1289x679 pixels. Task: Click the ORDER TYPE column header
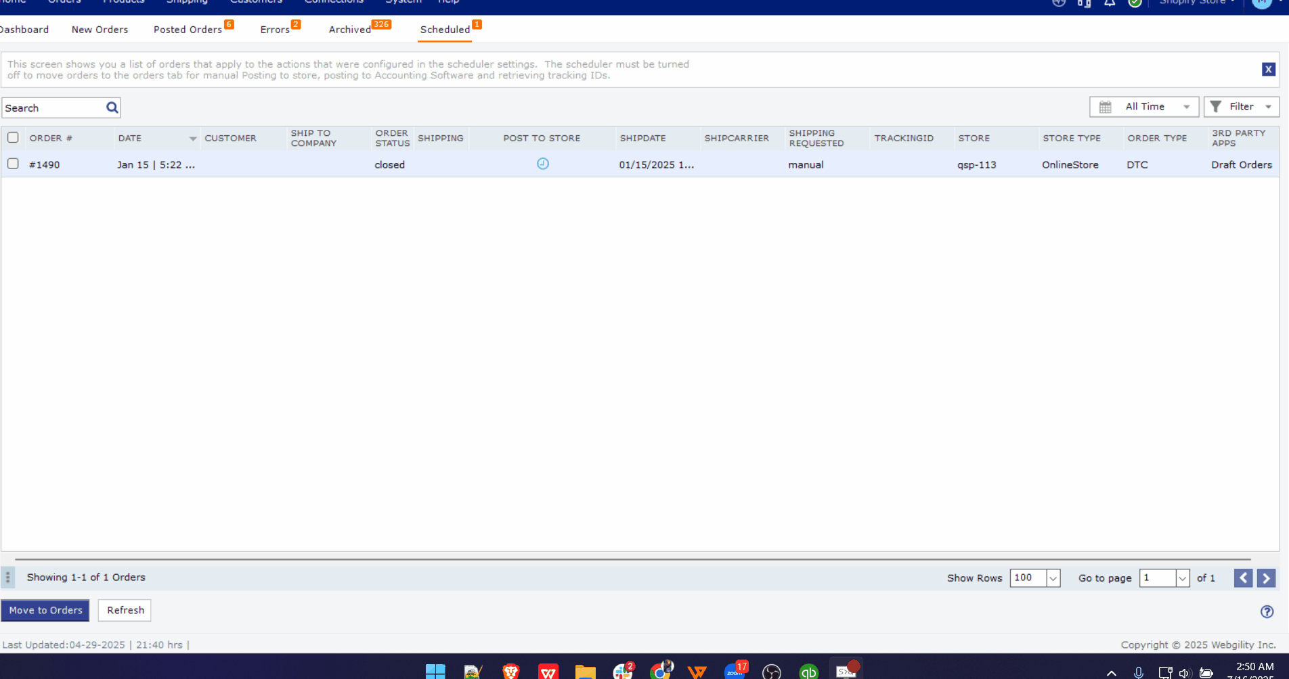point(1157,138)
